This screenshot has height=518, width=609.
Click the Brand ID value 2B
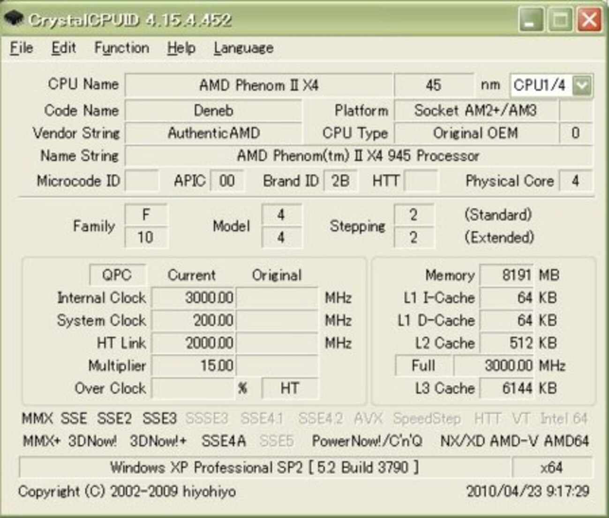(340, 181)
